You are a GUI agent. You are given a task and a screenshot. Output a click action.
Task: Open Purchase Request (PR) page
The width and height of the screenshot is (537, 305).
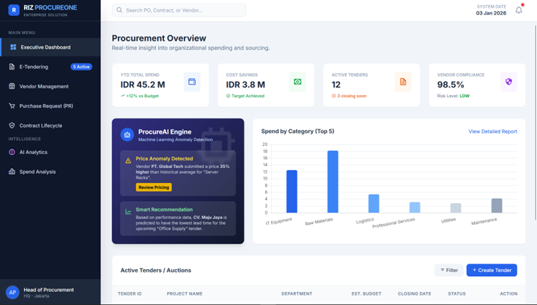point(45,106)
